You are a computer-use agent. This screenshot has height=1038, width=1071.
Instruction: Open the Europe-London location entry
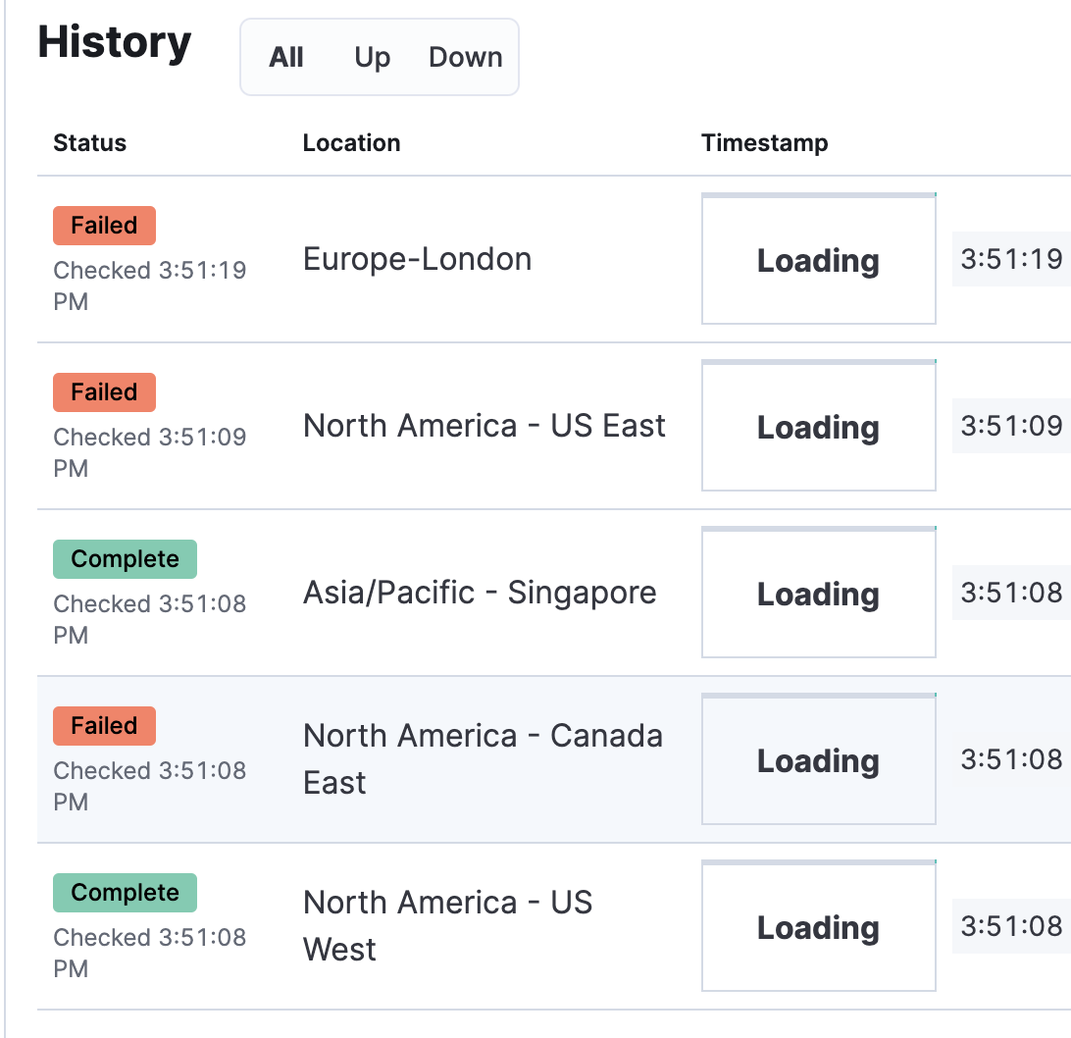pos(418,259)
